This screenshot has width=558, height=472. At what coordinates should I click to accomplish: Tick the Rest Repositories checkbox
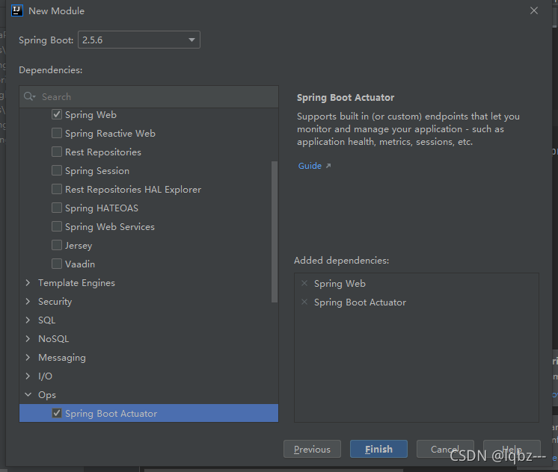tap(57, 152)
